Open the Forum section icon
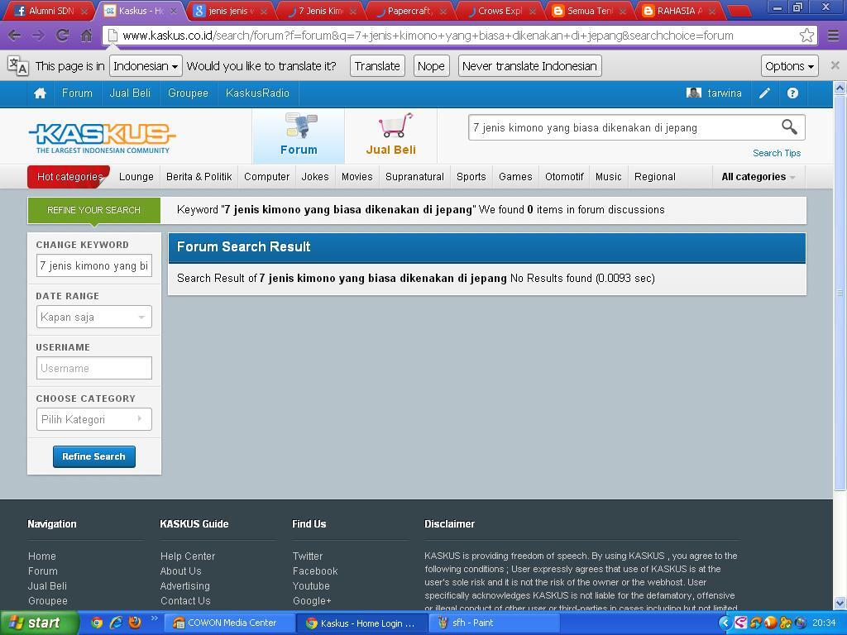The width and height of the screenshot is (847, 635). point(301,126)
